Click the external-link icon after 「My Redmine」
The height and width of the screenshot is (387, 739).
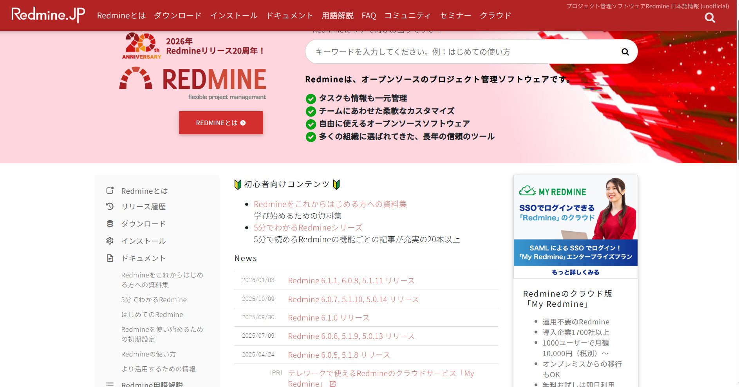click(333, 384)
